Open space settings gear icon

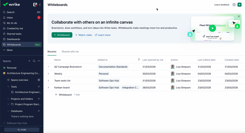coord(39,80)
